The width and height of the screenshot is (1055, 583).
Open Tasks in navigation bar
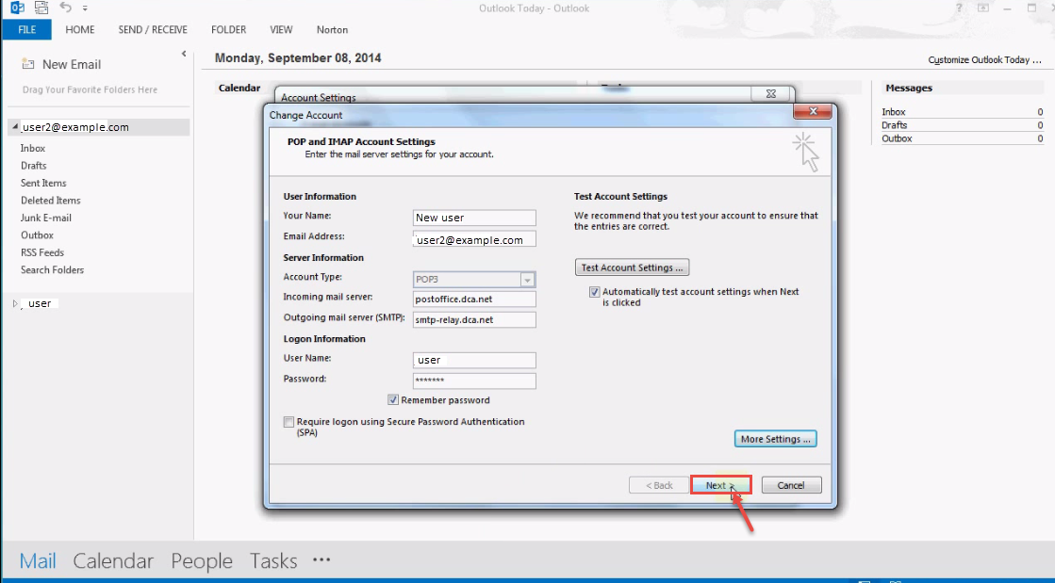273,560
